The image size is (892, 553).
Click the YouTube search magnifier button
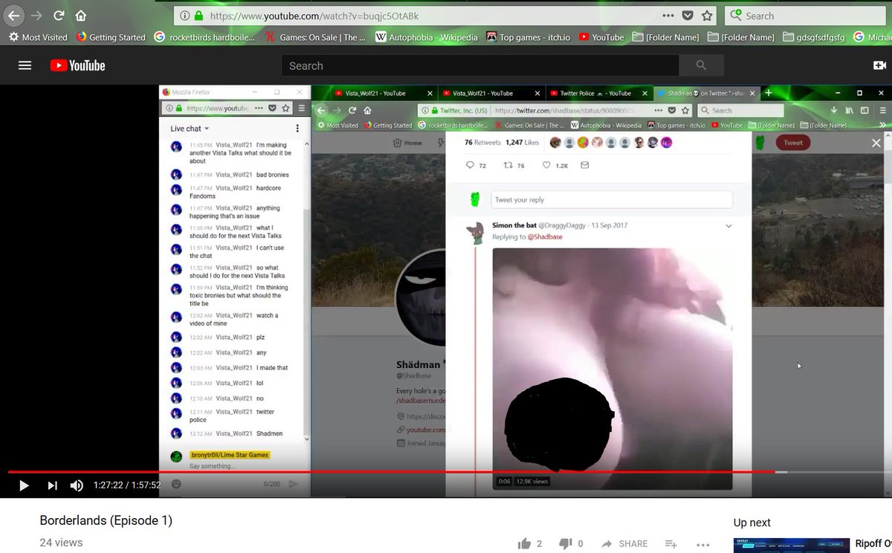701,65
